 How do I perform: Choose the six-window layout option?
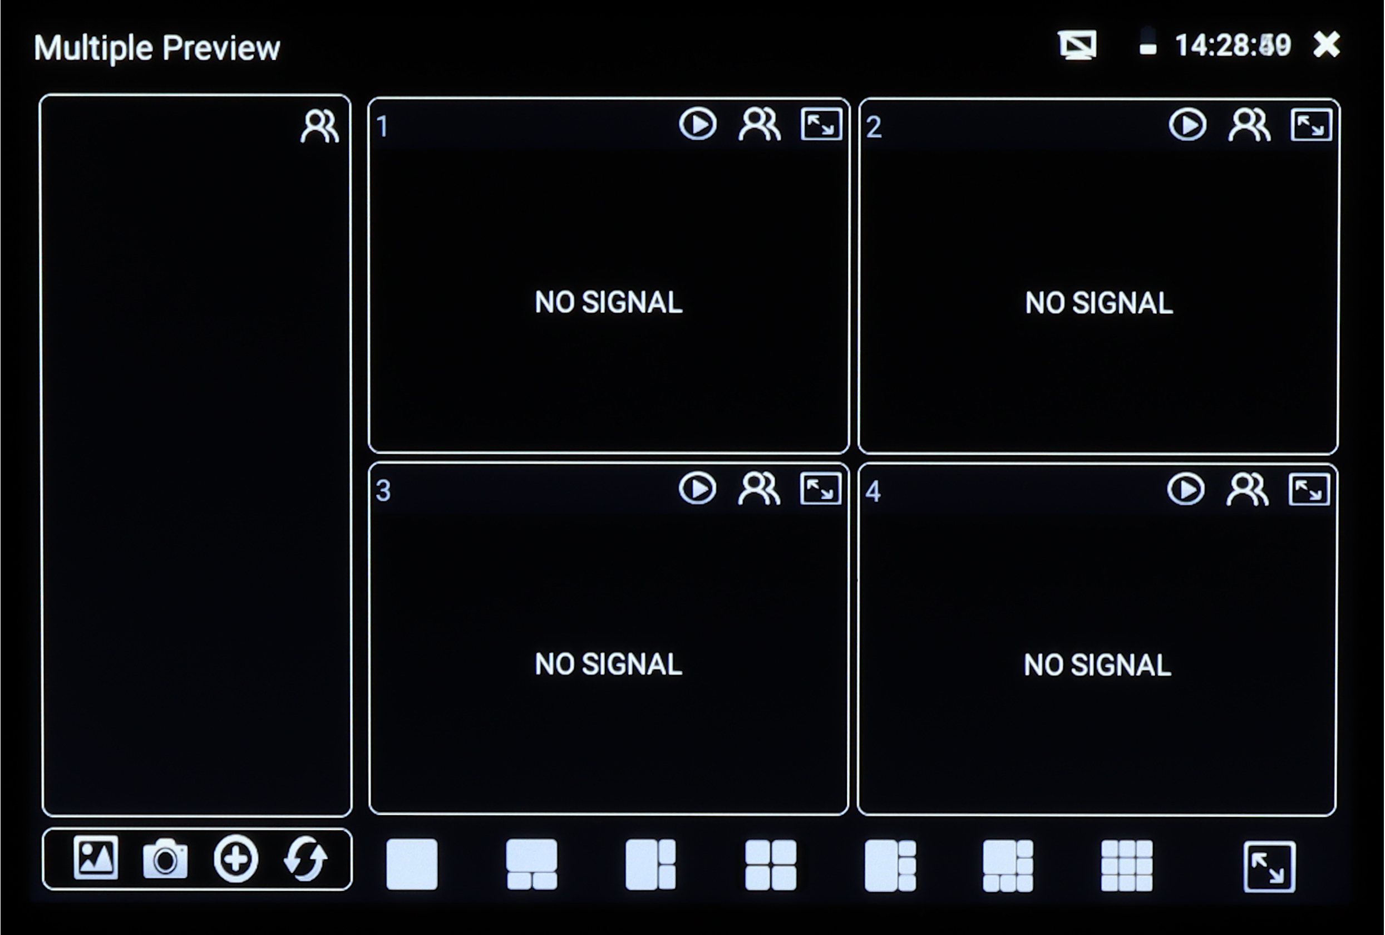tap(1008, 865)
